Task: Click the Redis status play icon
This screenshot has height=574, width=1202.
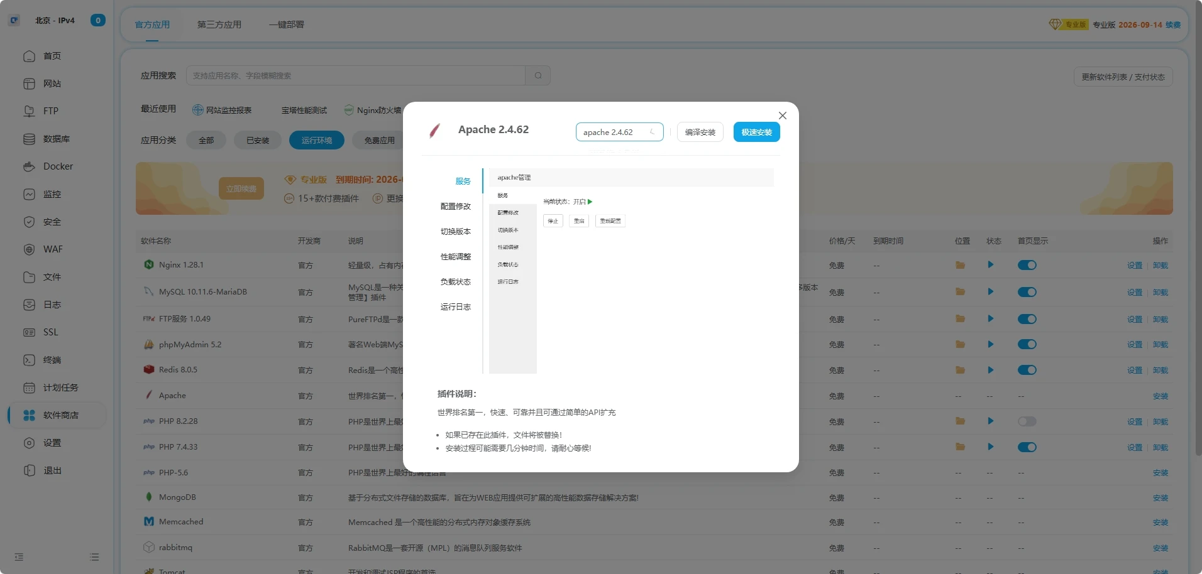Action: pyautogui.click(x=990, y=370)
